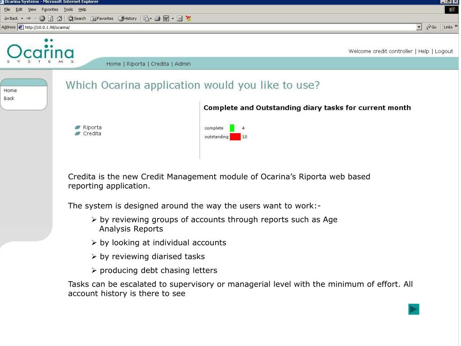Click the Messenger toolbar icon

(188, 18)
